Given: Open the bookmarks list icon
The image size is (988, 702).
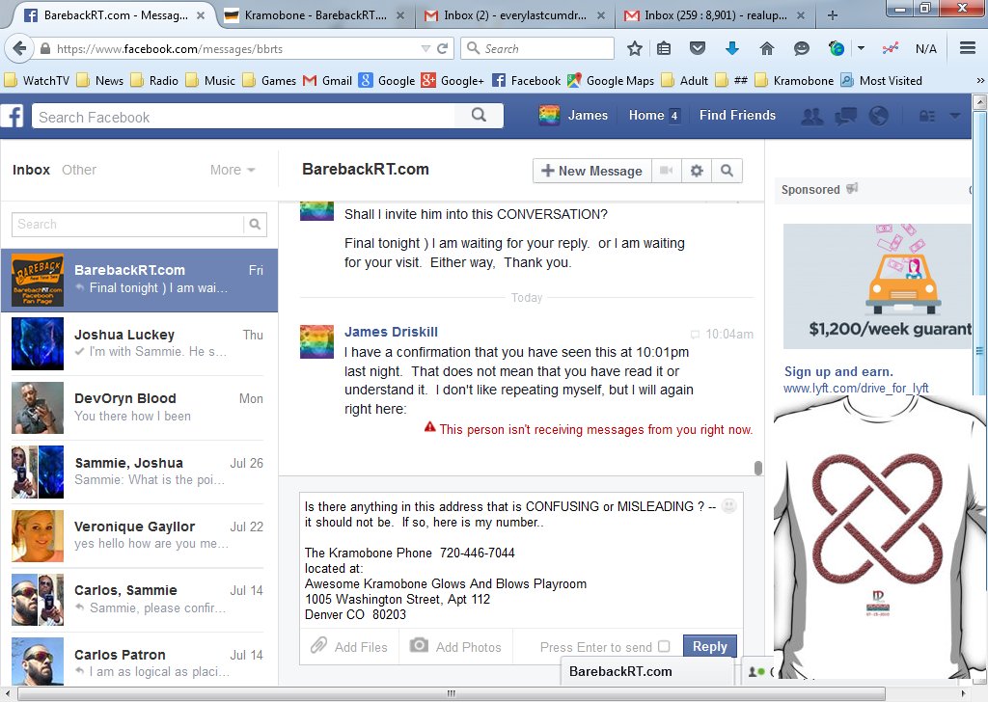Looking at the screenshot, I should [x=664, y=48].
